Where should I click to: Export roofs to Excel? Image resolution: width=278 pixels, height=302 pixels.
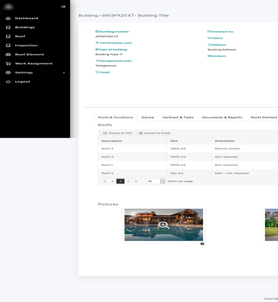point(155,133)
